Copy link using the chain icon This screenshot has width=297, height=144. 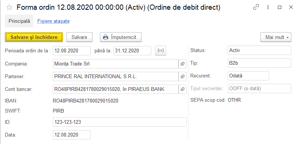click(x=256, y=7)
